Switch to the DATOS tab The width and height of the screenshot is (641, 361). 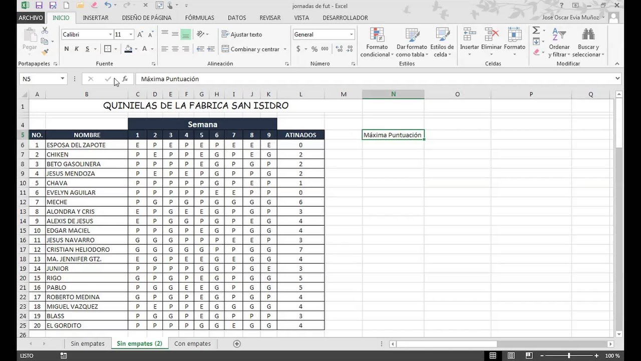point(237,18)
